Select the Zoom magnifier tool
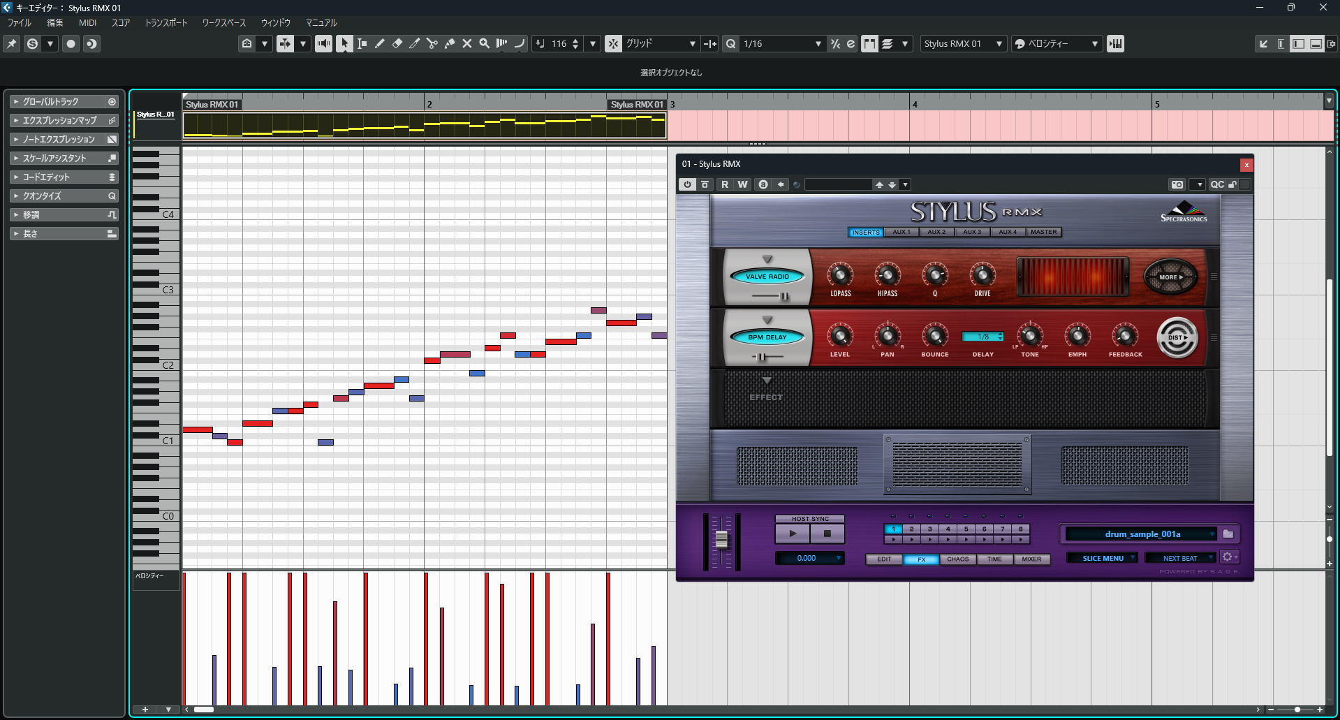Image resolution: width=1340 pixels, height=720 pixels. (485, 43)
